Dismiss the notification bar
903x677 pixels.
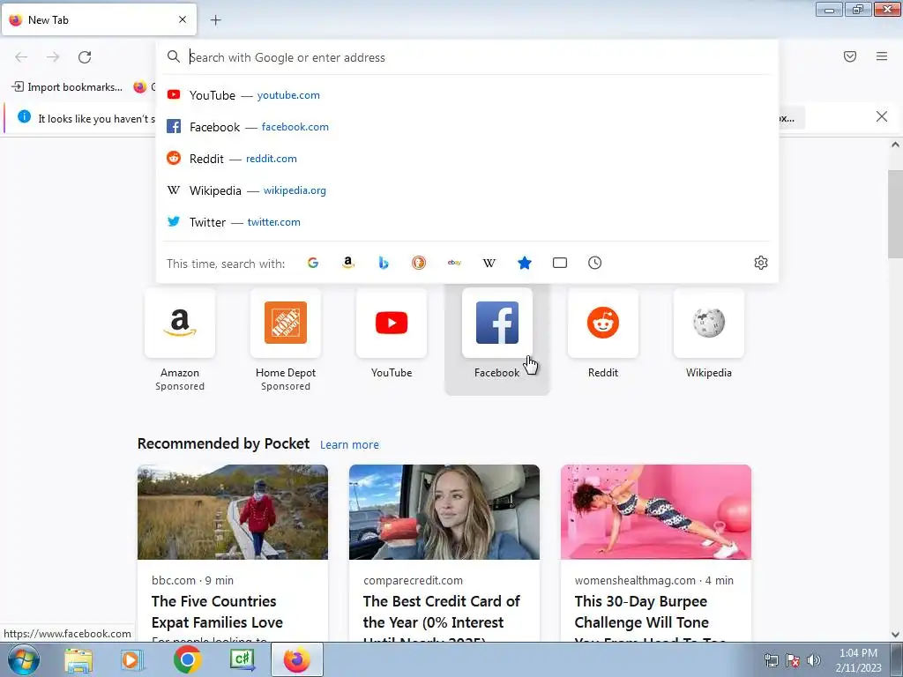point(882,117)
